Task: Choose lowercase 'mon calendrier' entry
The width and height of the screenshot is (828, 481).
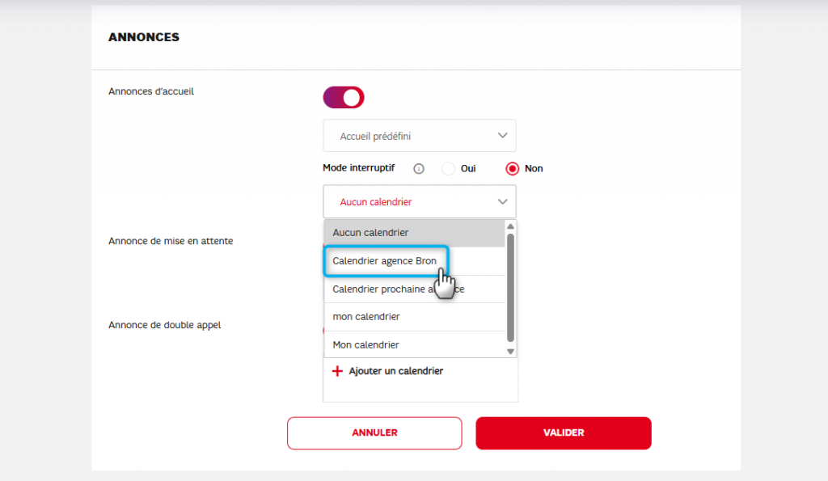Action: point(366,317)
